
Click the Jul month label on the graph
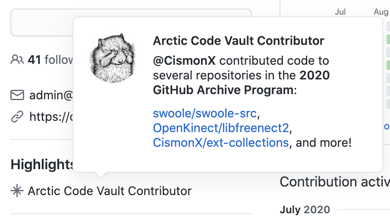(x=340, y=12)
